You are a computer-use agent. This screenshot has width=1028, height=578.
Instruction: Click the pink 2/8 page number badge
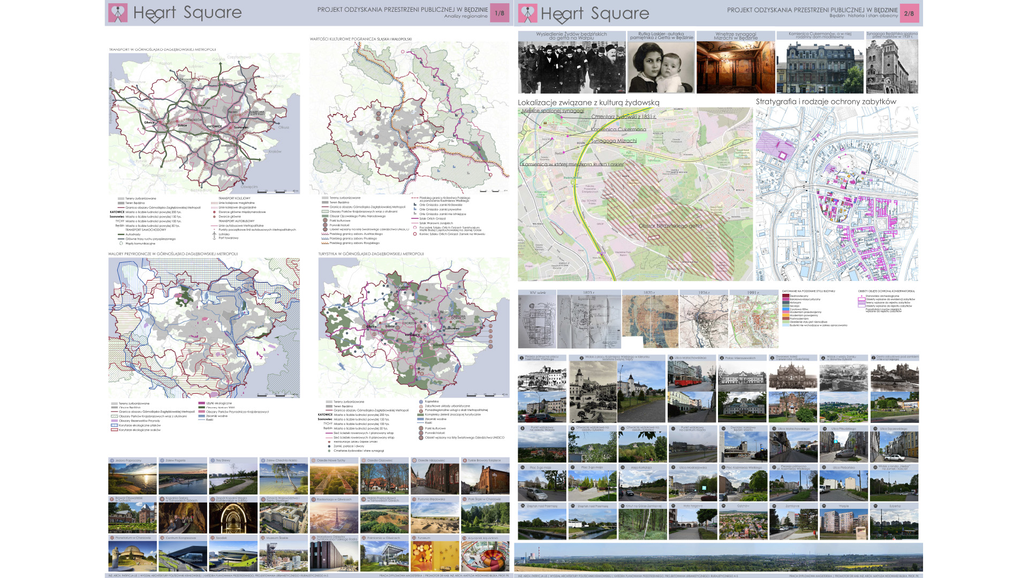909,14
